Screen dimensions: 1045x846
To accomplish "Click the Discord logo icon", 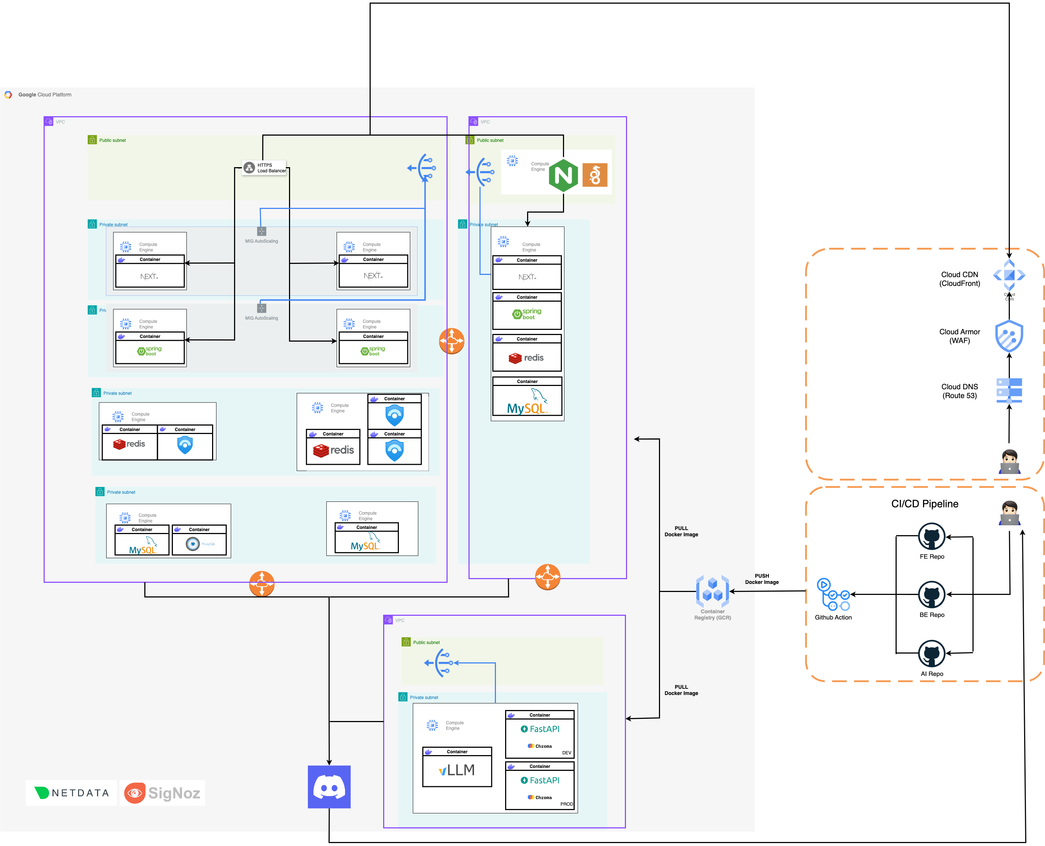I will tap(329, 787).
